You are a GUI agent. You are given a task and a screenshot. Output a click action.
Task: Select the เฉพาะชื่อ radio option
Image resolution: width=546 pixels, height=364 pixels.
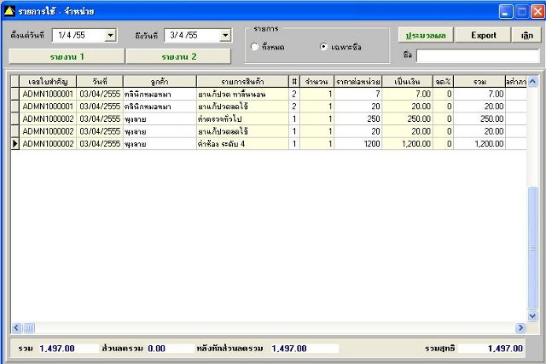(324, 47)
